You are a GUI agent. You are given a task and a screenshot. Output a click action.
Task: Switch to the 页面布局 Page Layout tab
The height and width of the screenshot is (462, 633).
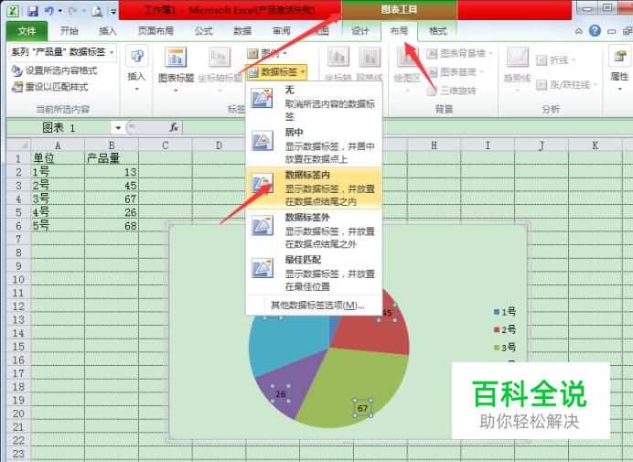click(156, 31)
